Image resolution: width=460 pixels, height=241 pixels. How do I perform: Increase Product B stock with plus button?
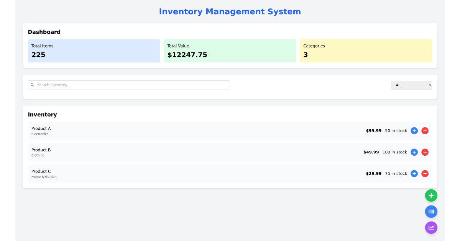(x=414, y=152)
